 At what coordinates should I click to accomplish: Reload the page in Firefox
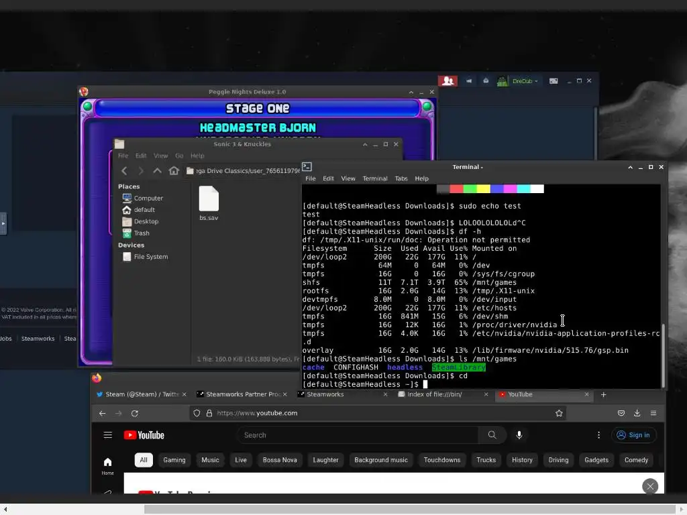pos(135,413)
